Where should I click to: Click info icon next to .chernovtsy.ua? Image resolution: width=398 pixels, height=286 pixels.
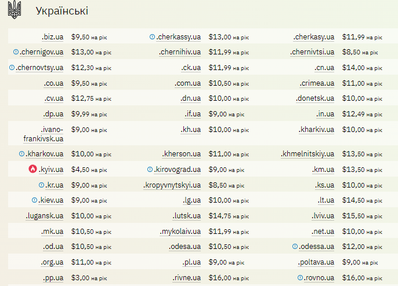(12, 68)
